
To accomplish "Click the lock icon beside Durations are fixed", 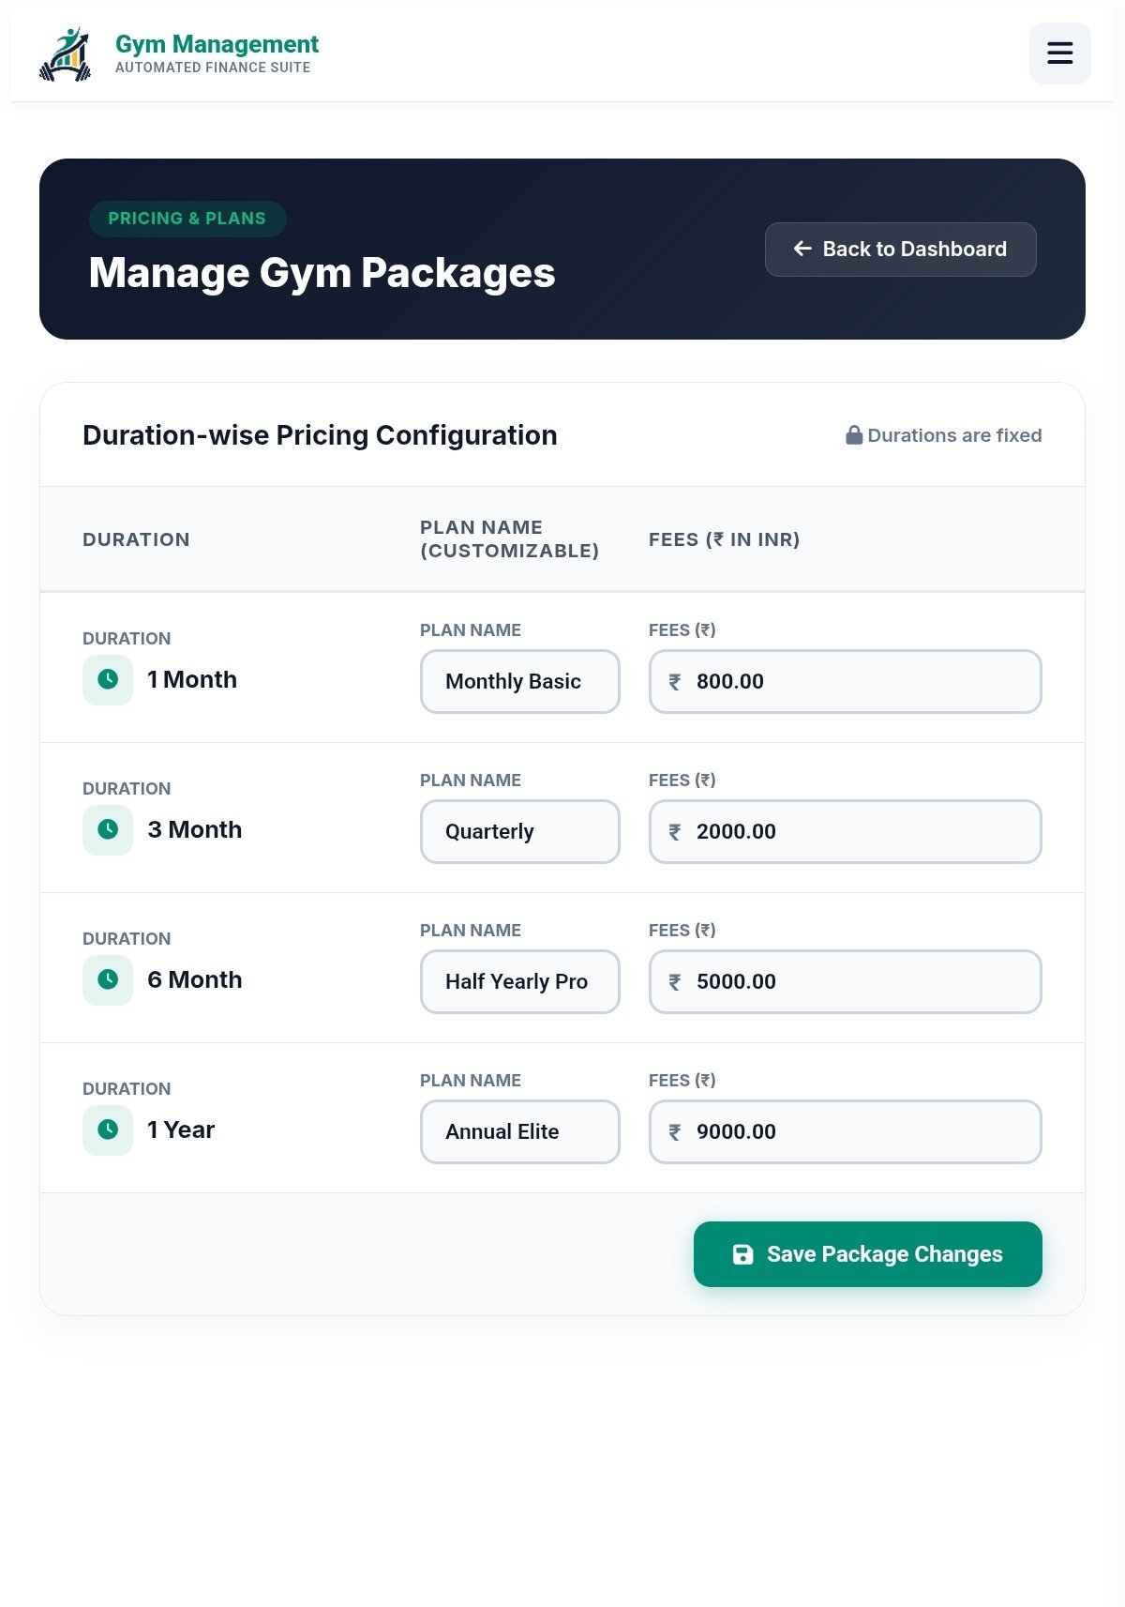I will pos(854,434).
